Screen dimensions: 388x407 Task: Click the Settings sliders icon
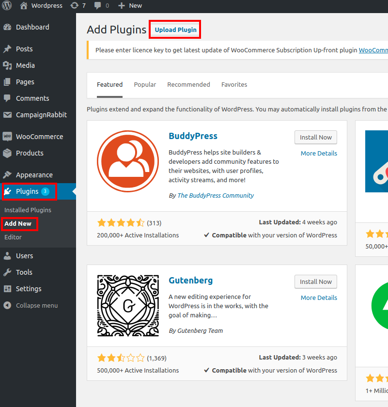pyautogui.click(x=8, y=289)
